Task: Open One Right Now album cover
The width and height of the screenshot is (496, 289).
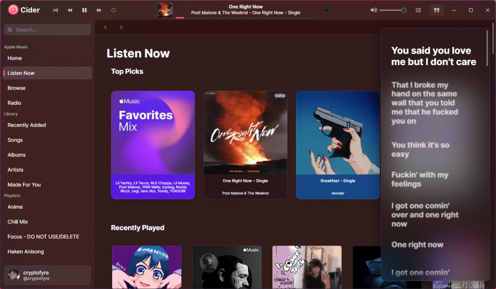Action: [x=245, y=133]
